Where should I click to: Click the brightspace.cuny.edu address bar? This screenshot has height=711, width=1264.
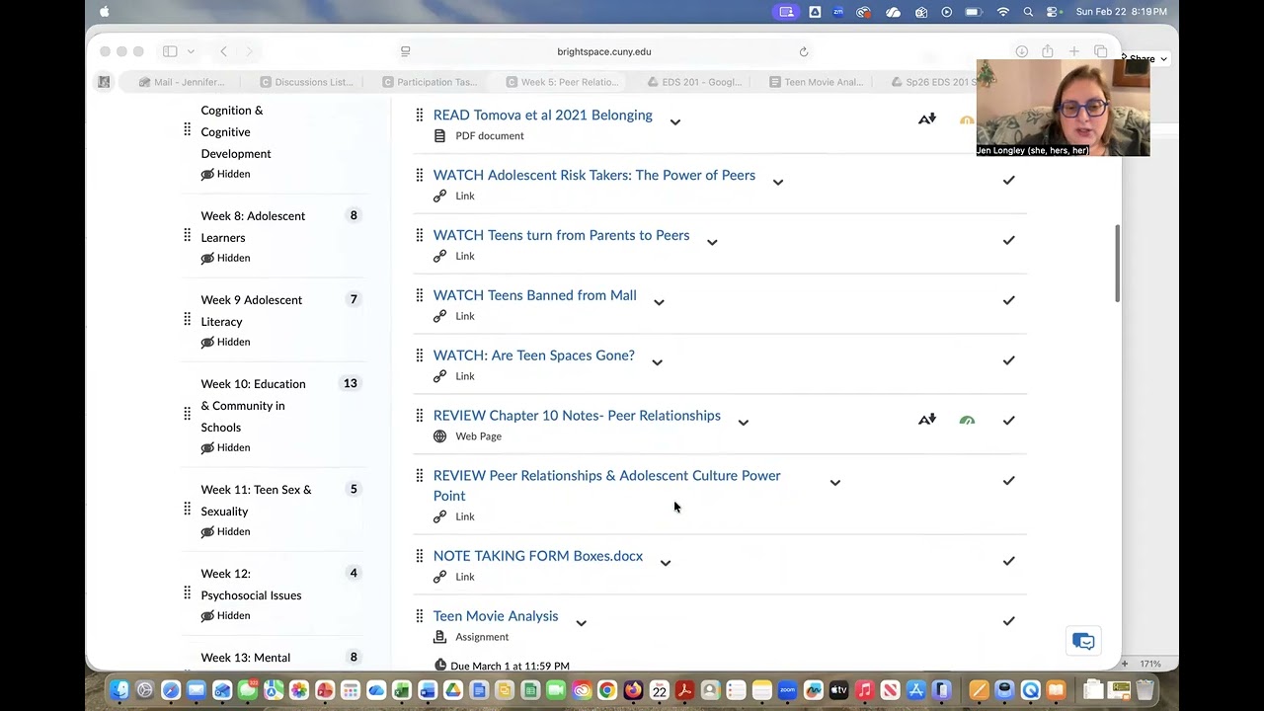pos(604,51)
